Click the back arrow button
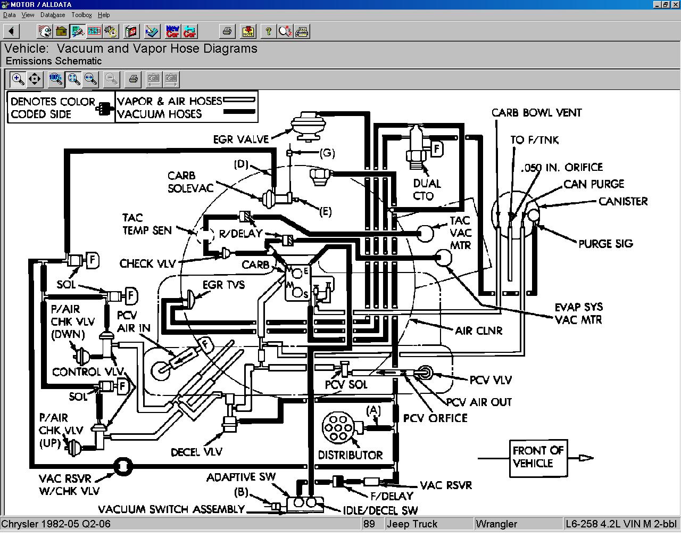Image resolution: width=681 pixels, height=545 pixels. 11,31
